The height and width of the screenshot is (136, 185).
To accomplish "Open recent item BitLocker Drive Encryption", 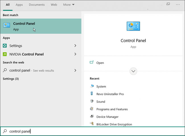I will (x=114, y=124).
